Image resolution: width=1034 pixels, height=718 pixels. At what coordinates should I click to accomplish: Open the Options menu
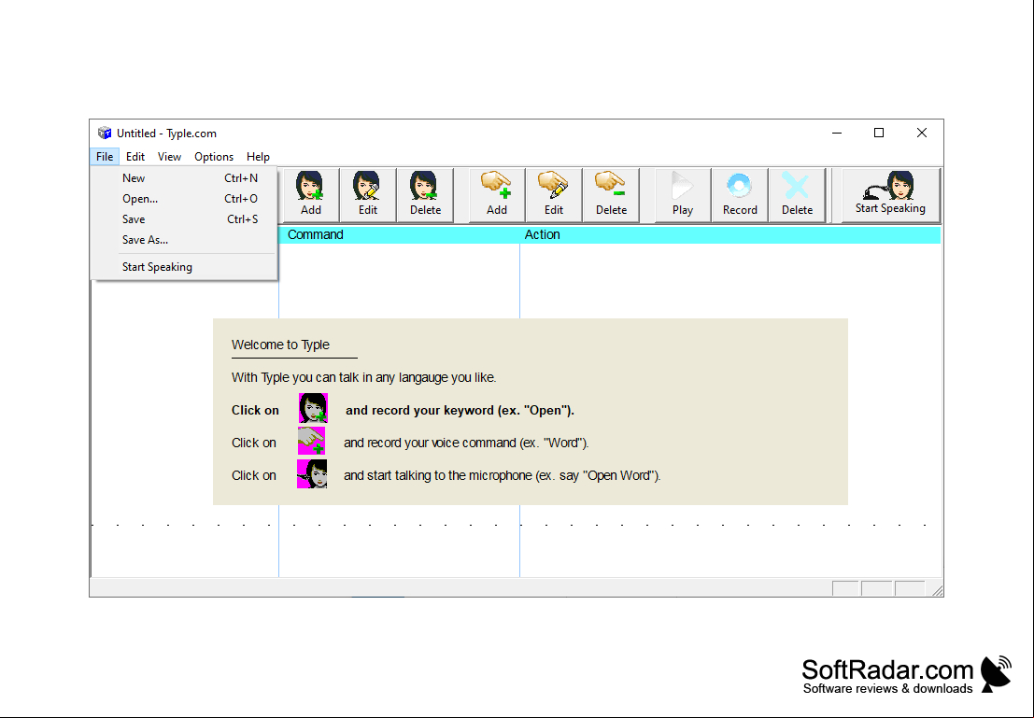pyautogui.click(x=214, y=156)
